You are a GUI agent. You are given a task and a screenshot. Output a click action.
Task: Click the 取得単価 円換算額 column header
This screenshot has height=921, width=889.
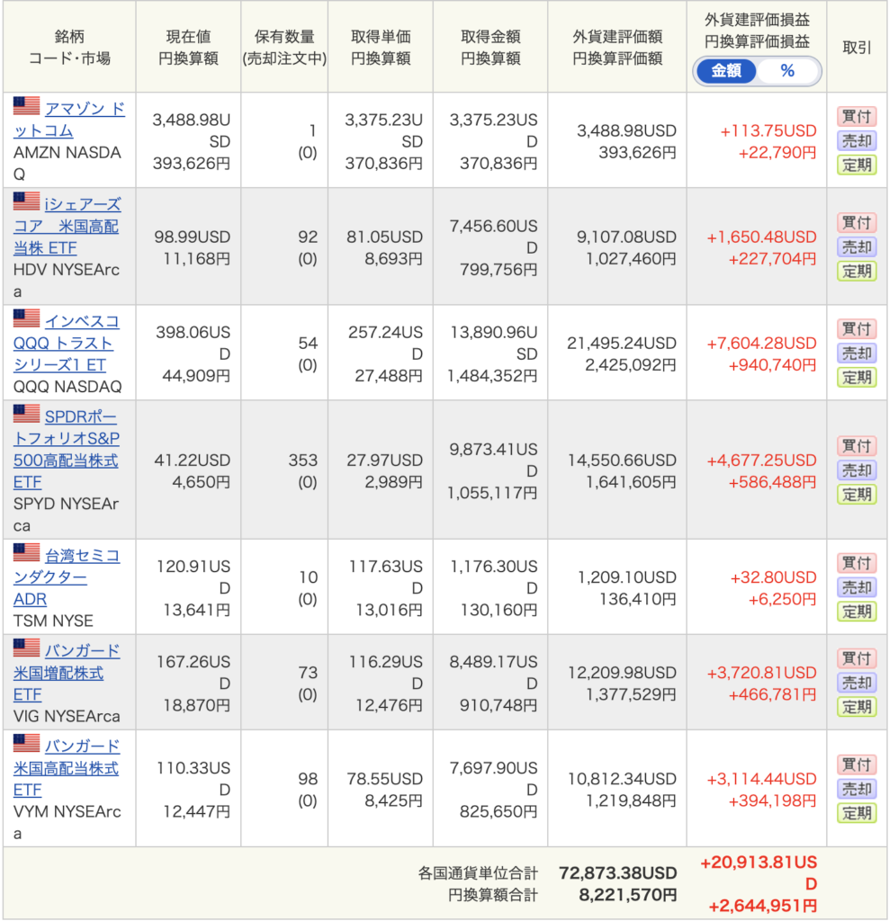[x=381, y=47]
